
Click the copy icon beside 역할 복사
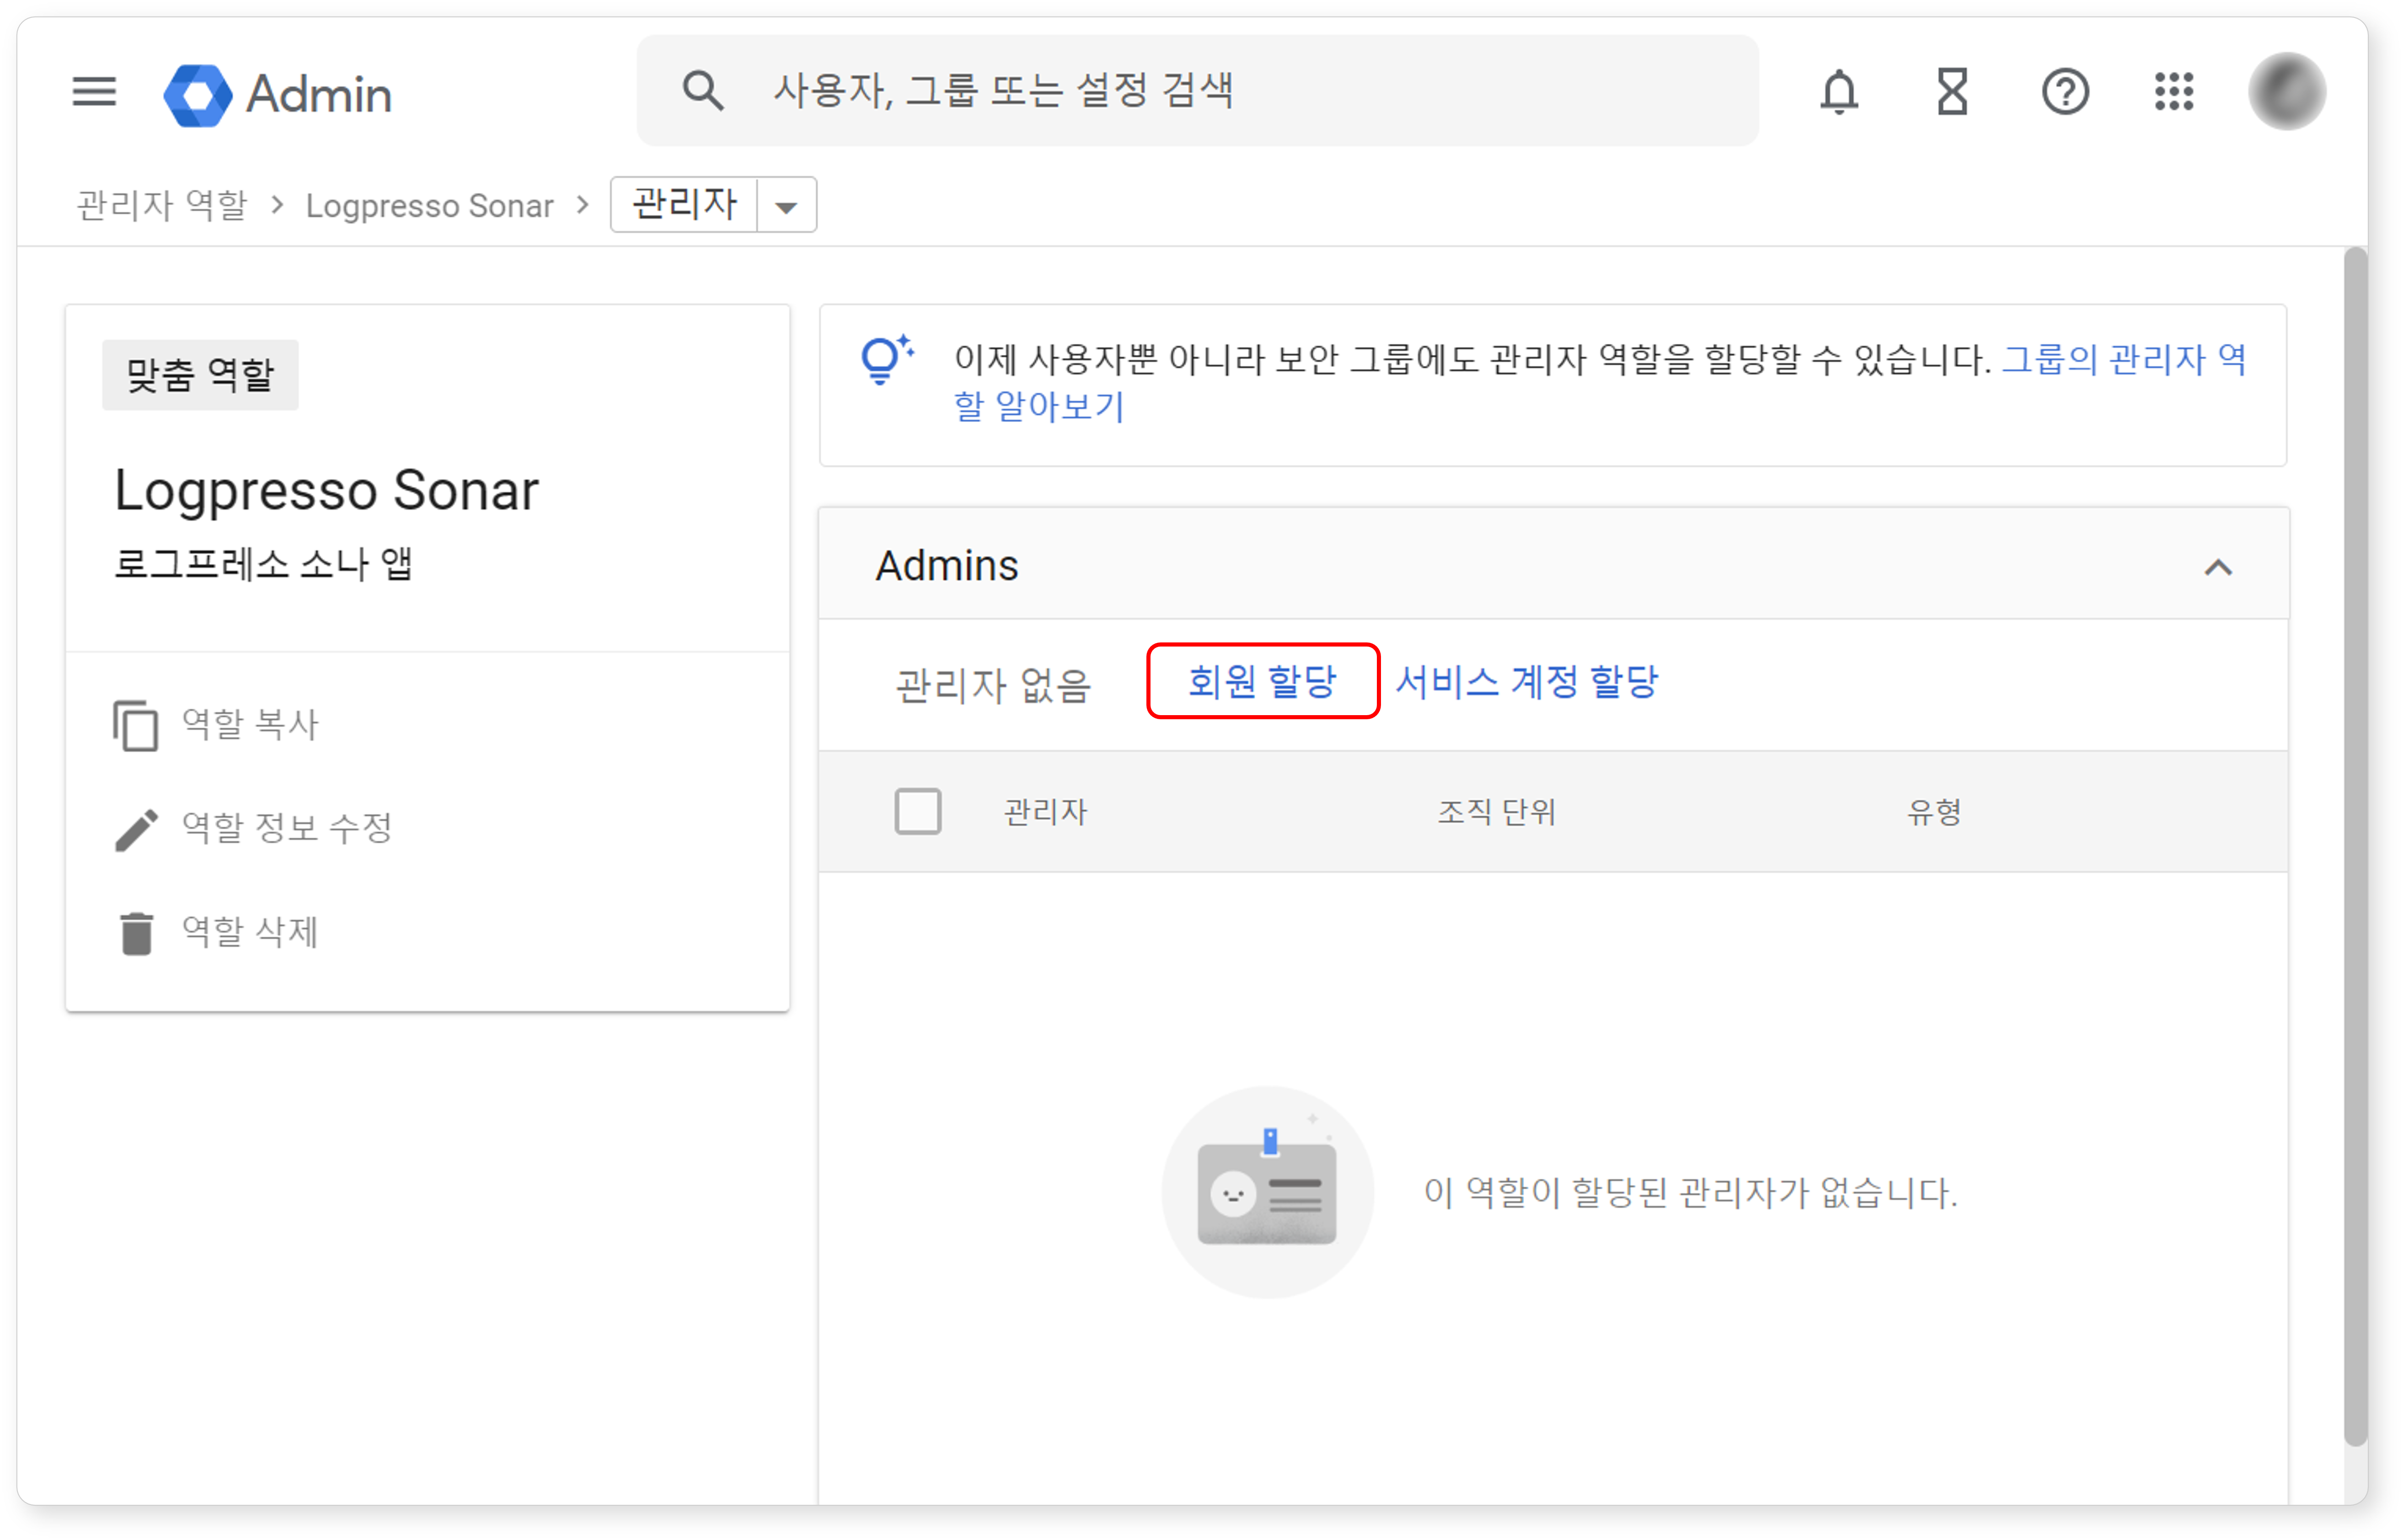coord(135,725)
